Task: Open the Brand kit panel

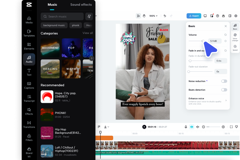Action: click(x=29, y=152)
